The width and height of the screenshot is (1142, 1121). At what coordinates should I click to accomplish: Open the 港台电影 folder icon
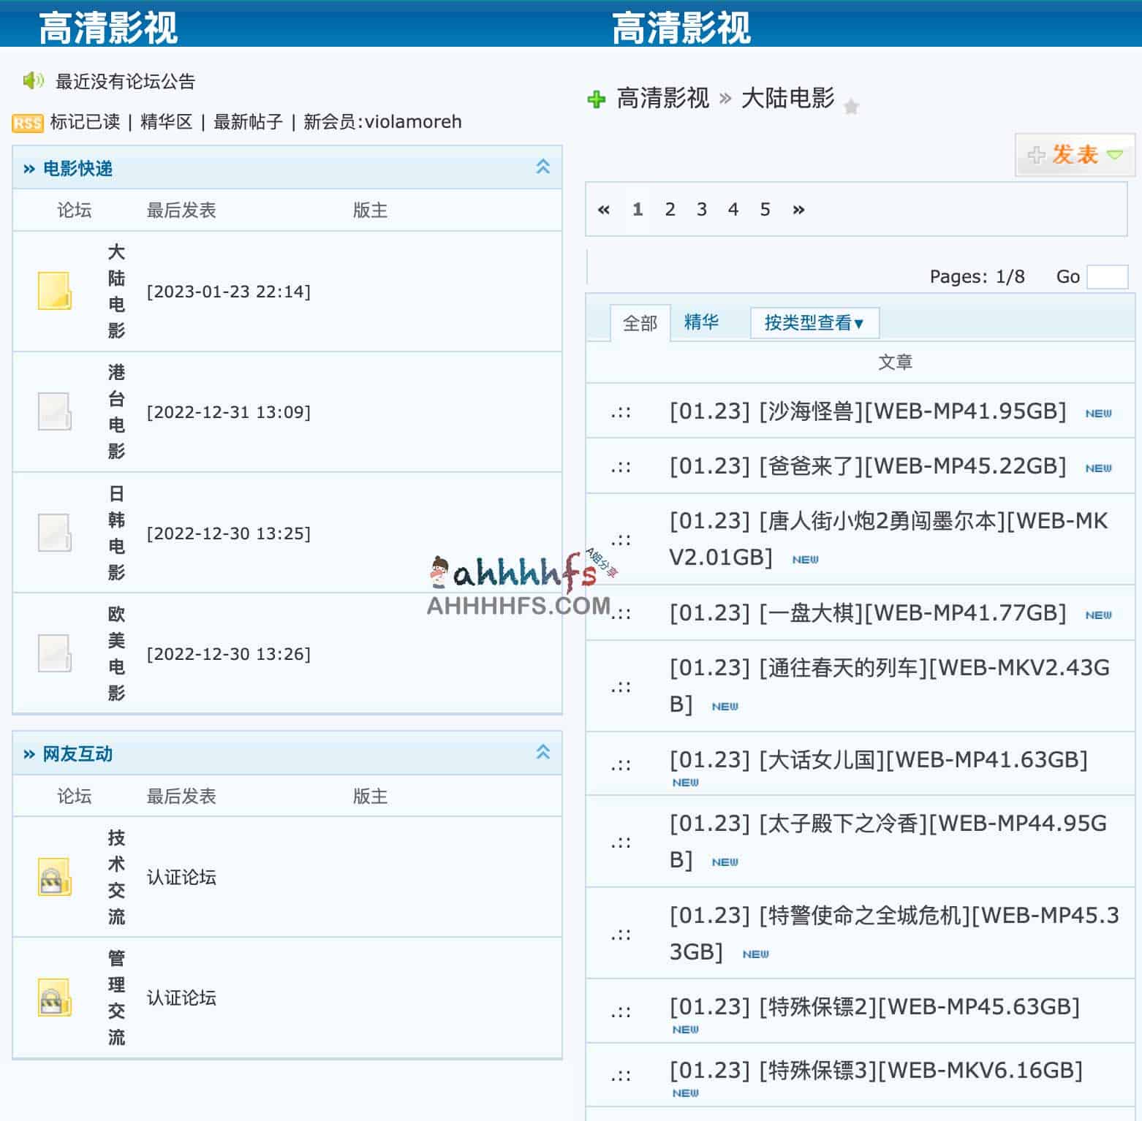(53, 412)
